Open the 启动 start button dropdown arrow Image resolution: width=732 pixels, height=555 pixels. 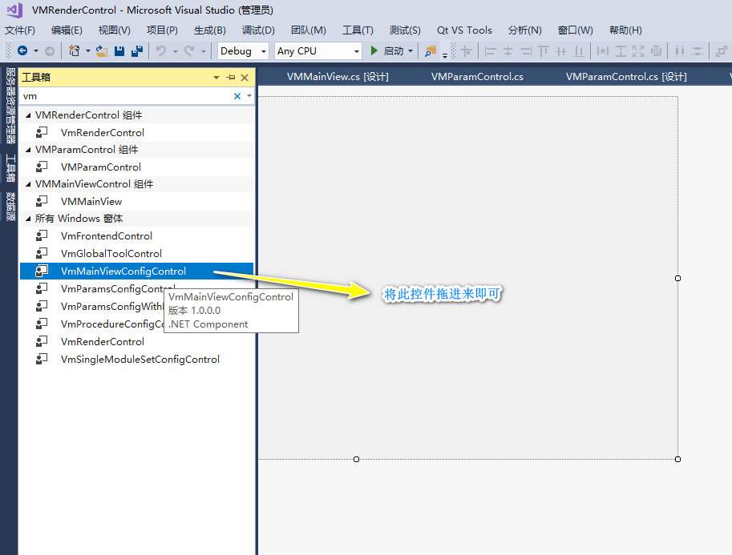click(410, 50)
